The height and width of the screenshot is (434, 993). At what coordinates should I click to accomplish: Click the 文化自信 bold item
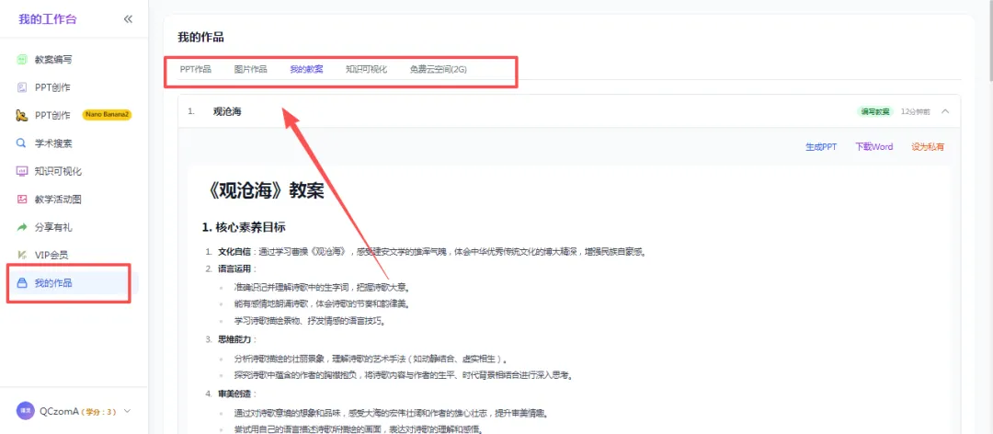(235, 252)
